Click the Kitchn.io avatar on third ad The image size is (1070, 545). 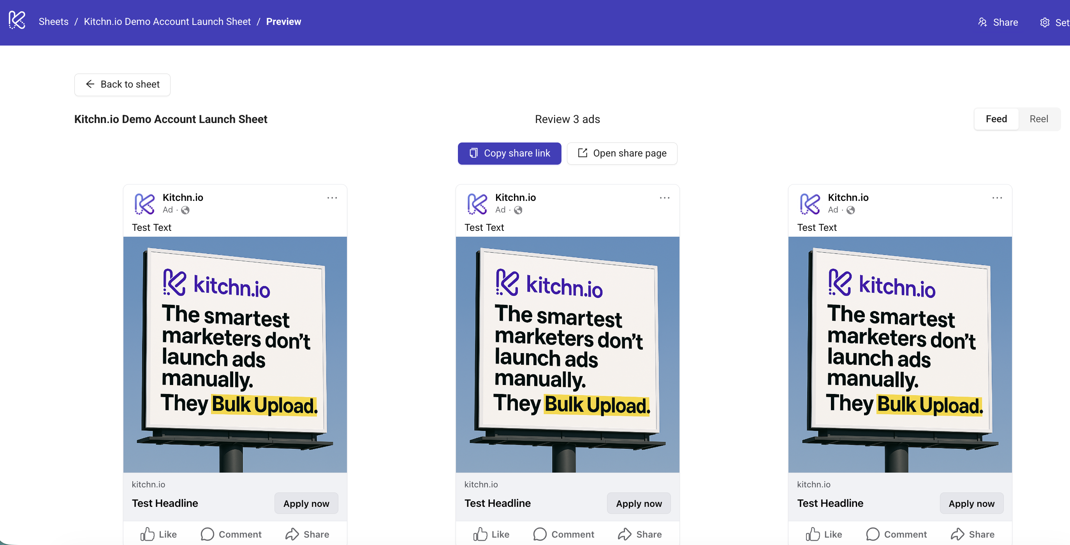(x=810, y=204)
